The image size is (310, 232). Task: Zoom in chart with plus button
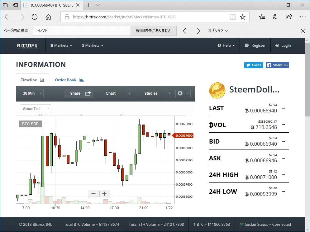(x=104, y=194)
